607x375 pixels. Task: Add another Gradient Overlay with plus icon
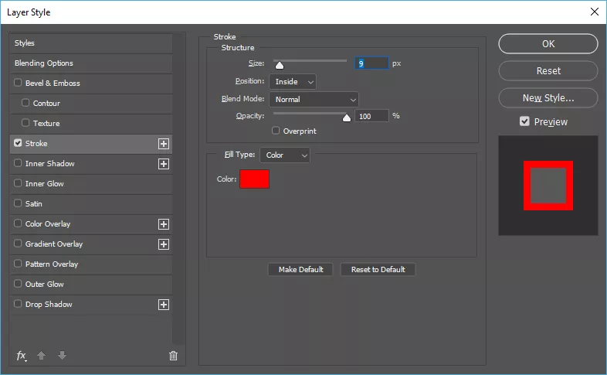pyautogui.click(x=164, y=244)
